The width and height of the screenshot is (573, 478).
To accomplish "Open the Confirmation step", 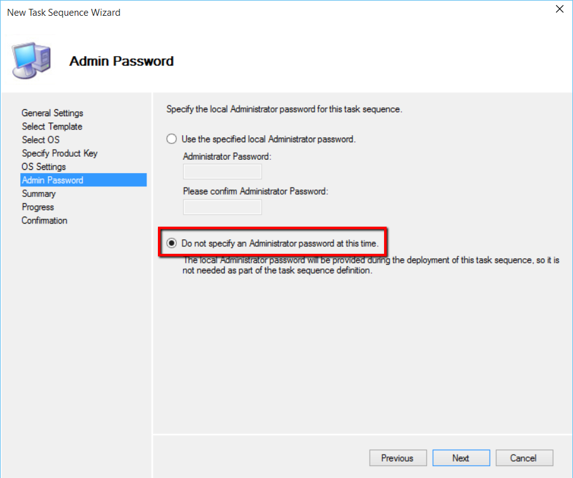I will (44, 220).
